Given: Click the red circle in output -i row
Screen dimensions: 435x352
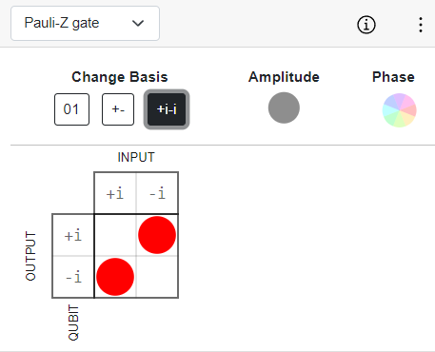Looking at the screenshot, I should (115, 277).
